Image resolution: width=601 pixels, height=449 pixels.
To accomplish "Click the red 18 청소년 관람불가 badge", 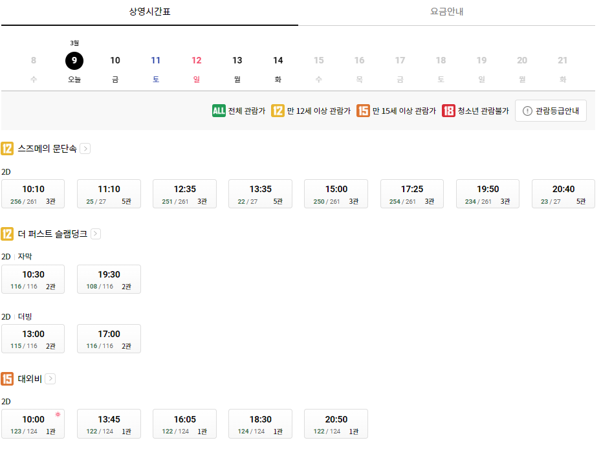I will [448, 110].
